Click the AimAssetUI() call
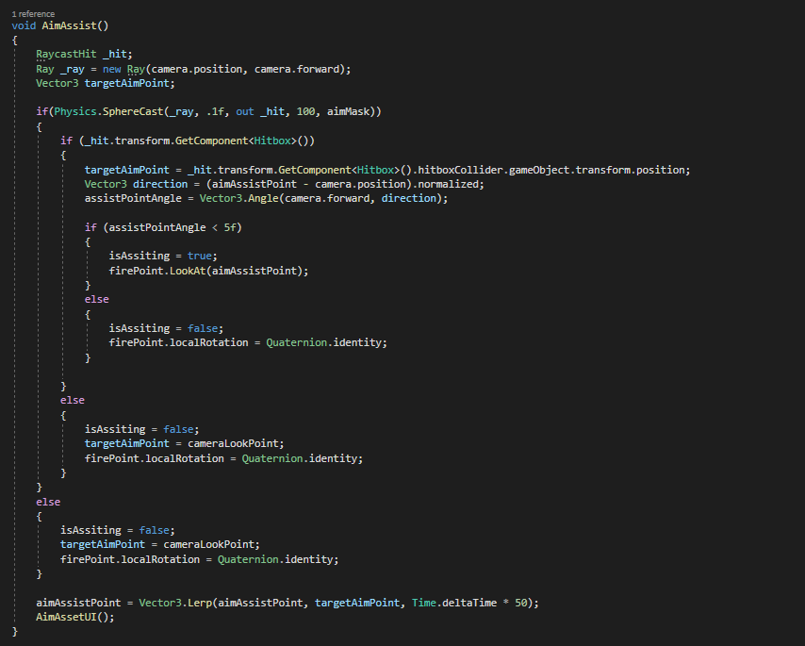 [x=75, y=618]
